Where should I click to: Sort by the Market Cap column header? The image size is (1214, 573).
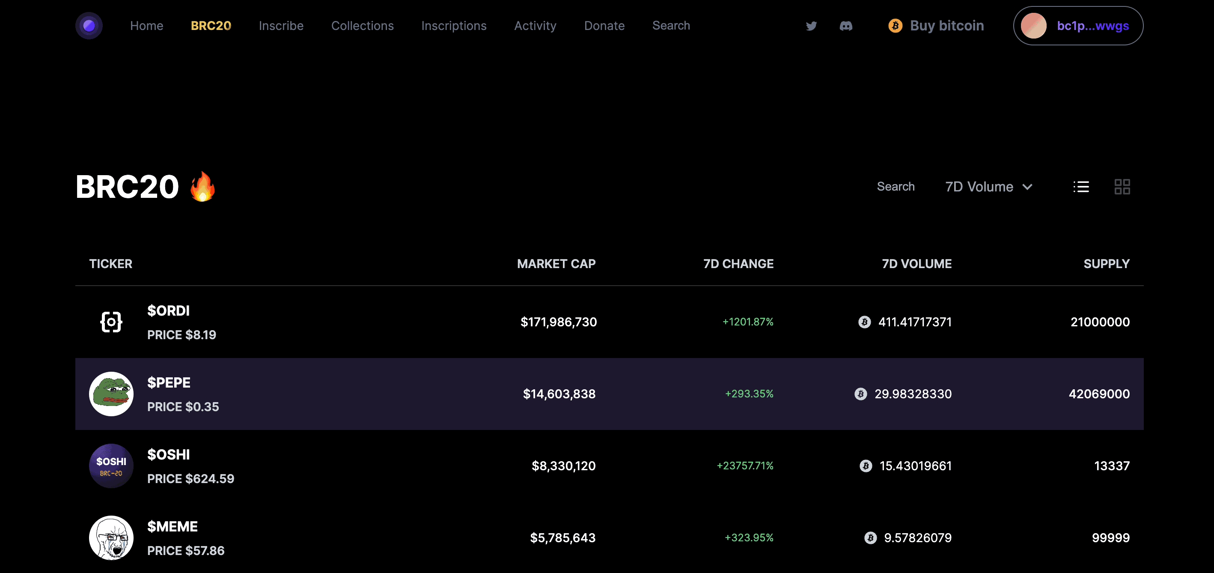tap(556, 264)
